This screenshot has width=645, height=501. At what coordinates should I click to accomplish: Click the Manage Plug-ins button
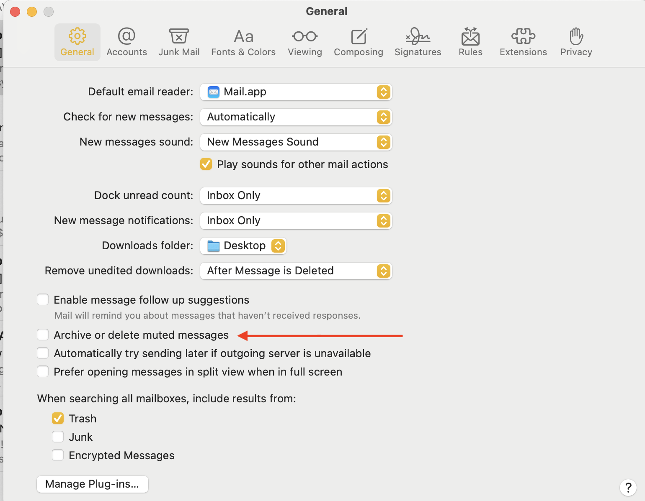92,484
